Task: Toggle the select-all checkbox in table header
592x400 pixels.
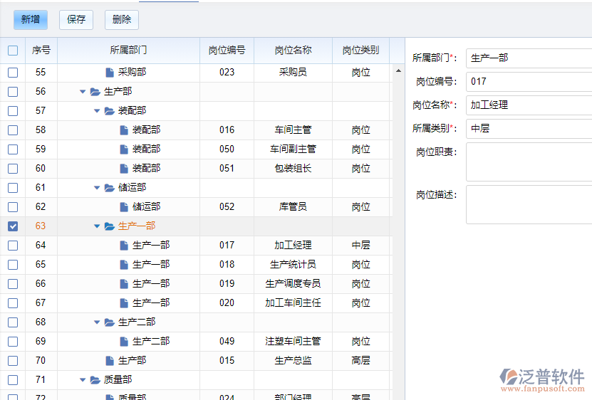Action: [13, 51]
